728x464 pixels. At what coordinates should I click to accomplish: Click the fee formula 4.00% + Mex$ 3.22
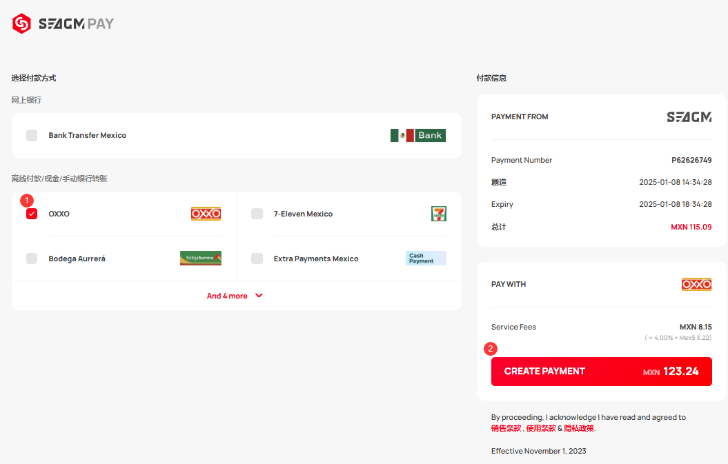coord(678,338)
